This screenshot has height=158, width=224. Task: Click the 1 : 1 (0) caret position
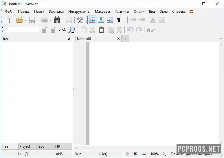[x=23, y=154]
